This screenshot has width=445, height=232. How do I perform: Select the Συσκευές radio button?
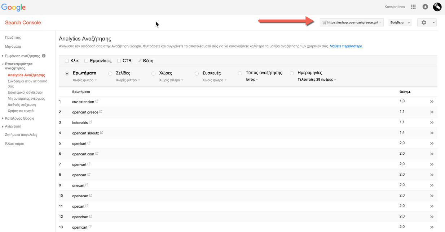197,73
